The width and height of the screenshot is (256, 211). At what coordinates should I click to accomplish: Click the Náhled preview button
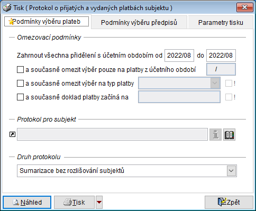[x=27, y=202]
